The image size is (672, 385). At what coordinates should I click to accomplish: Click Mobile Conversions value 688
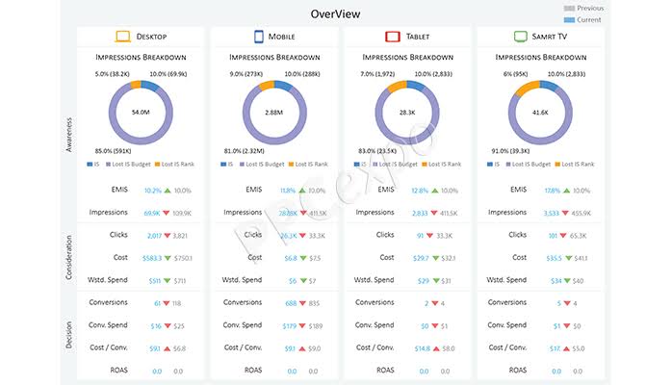[x=291, y=303]
